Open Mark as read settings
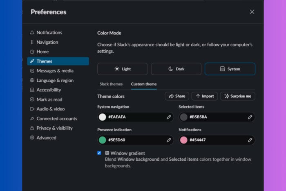 tap(58, 99)
